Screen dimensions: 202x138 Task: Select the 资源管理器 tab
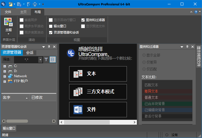12,53
